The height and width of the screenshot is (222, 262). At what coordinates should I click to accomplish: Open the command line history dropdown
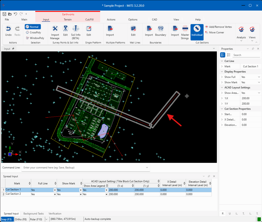point(147,167)
